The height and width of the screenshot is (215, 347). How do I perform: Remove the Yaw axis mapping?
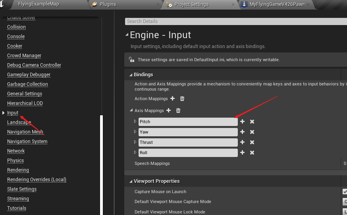[x=252, y=132]
